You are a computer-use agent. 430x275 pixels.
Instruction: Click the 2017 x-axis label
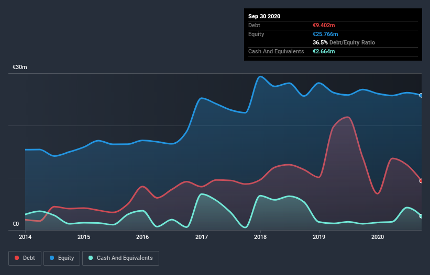(202, 237)
